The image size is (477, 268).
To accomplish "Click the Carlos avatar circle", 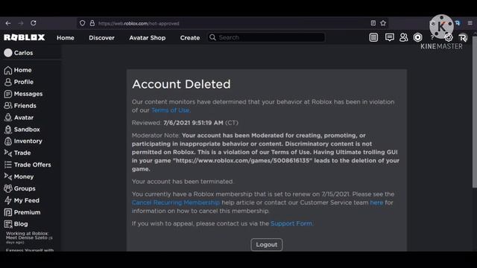I will click(8, 53).
